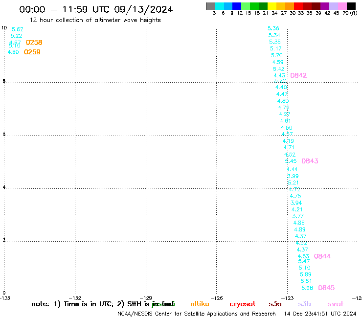Select wave height value 5.36

pos(273,28)
